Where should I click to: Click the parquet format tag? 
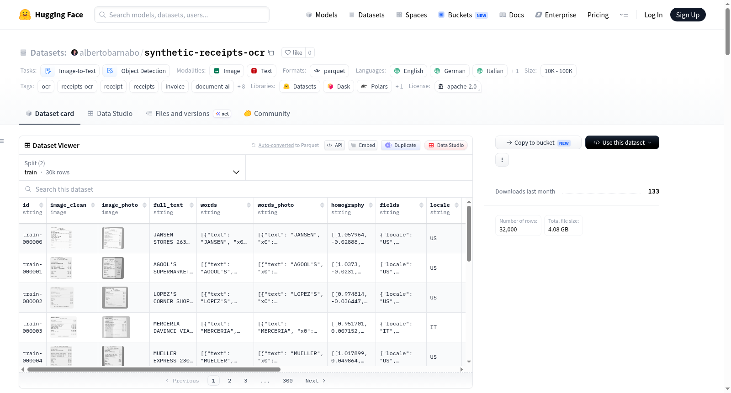329,71
